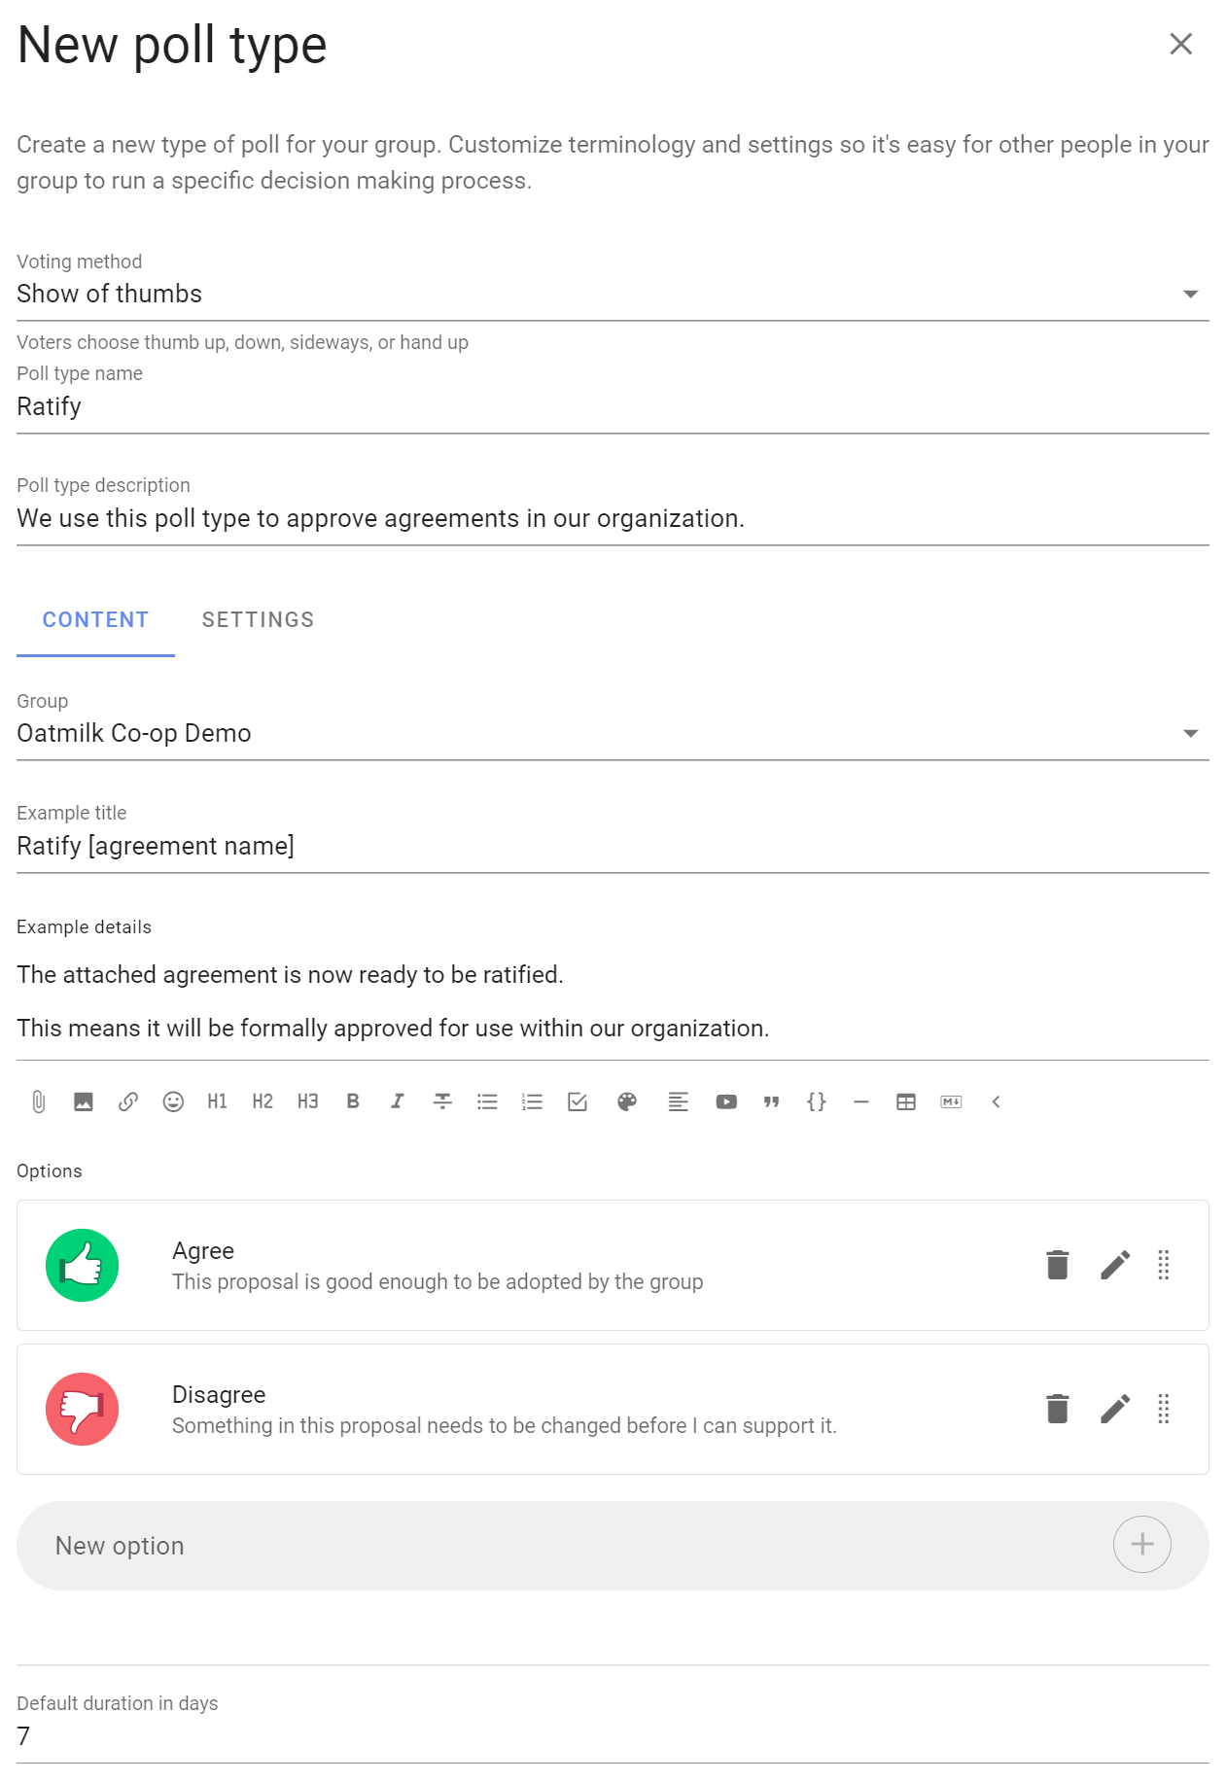Toggle italic text formatting
Viewport: 1227px width, 1782px height.
coord(398,1101)
